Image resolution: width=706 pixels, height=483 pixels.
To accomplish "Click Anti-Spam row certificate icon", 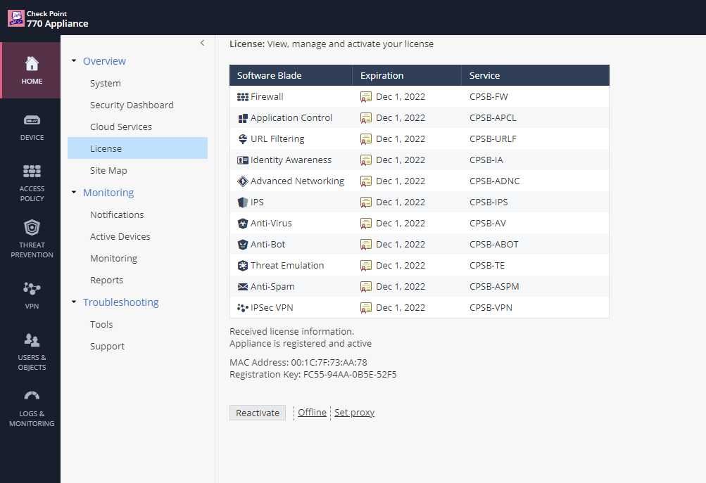I will tap(366, 286).
